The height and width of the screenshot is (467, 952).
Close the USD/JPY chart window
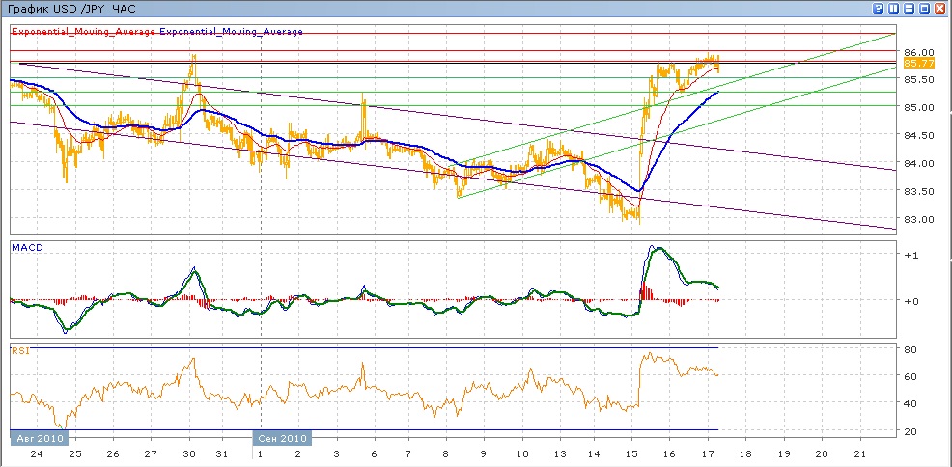(940, 8)
